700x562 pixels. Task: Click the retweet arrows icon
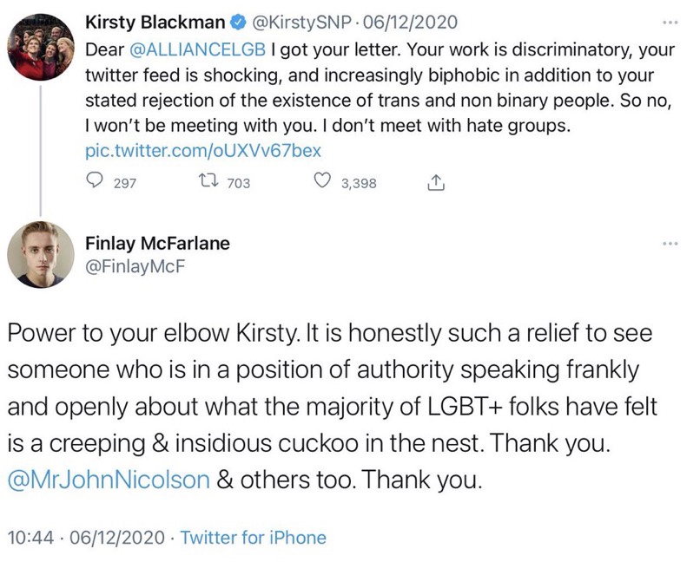pyautogui.click(x=209, y=182)
